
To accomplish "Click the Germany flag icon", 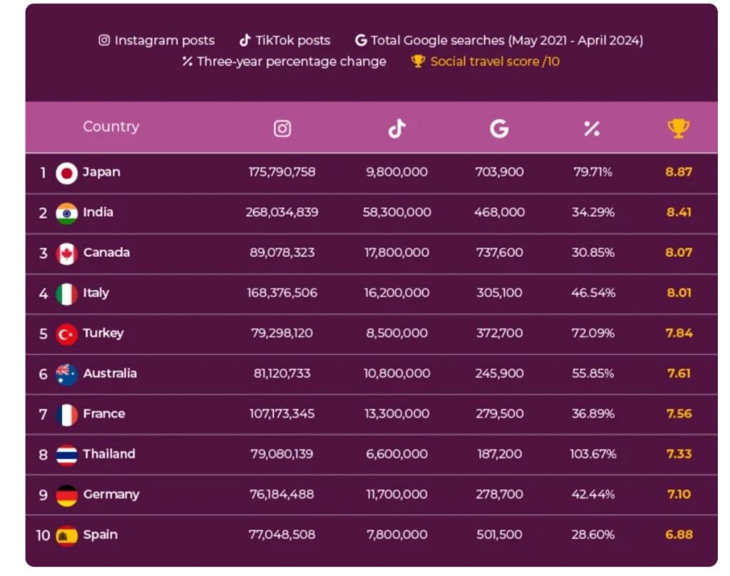I will click(x=66, y=495).
